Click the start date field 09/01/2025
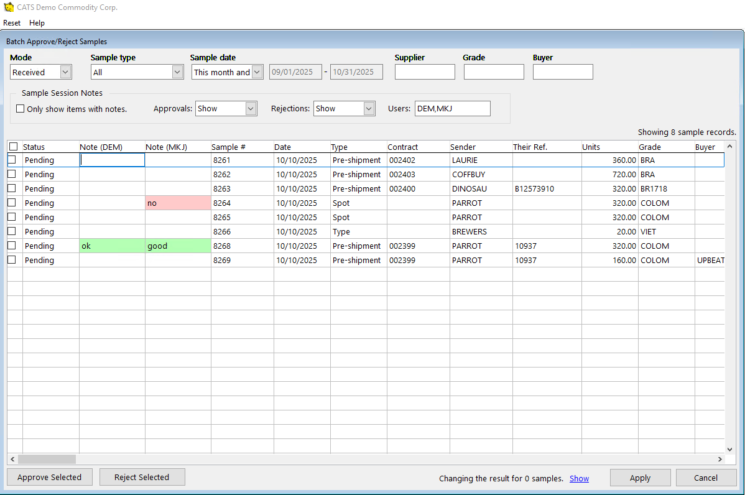The image size is (745, 495). coord(295,72)
